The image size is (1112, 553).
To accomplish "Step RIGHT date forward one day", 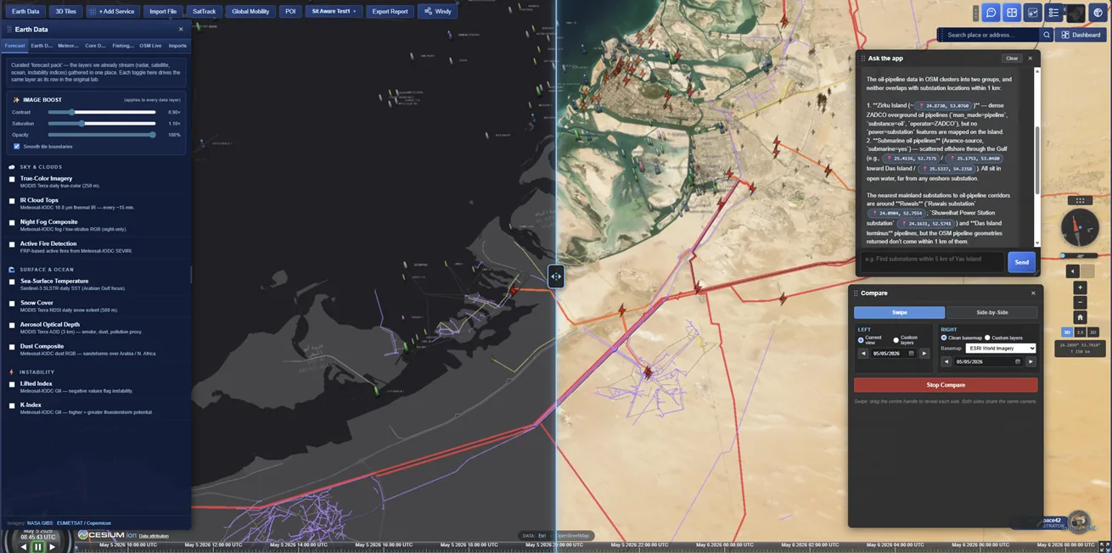I will click(x=1031, y=361).
